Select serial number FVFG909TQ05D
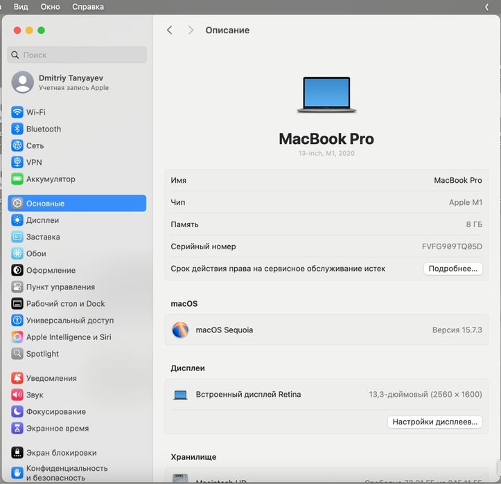Screen dimensions: 501x484 pos(452,247)
